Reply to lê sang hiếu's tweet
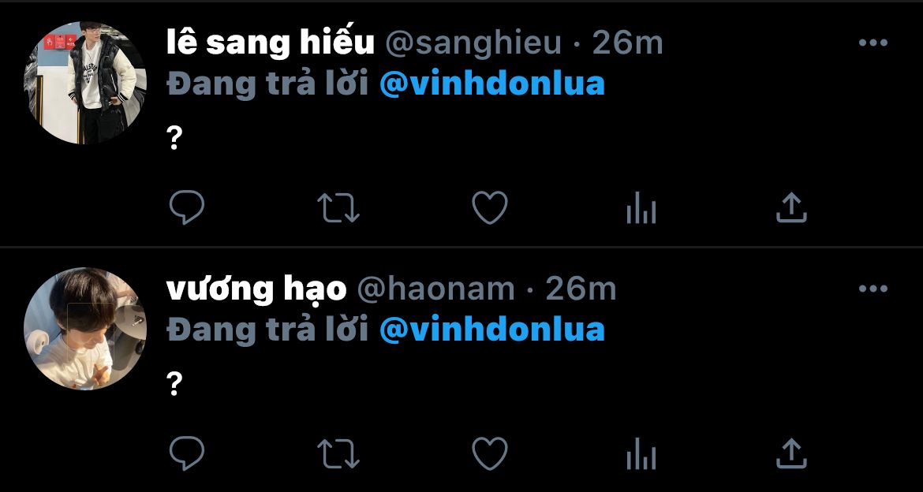The image size is (923, 492). point(187,207)
